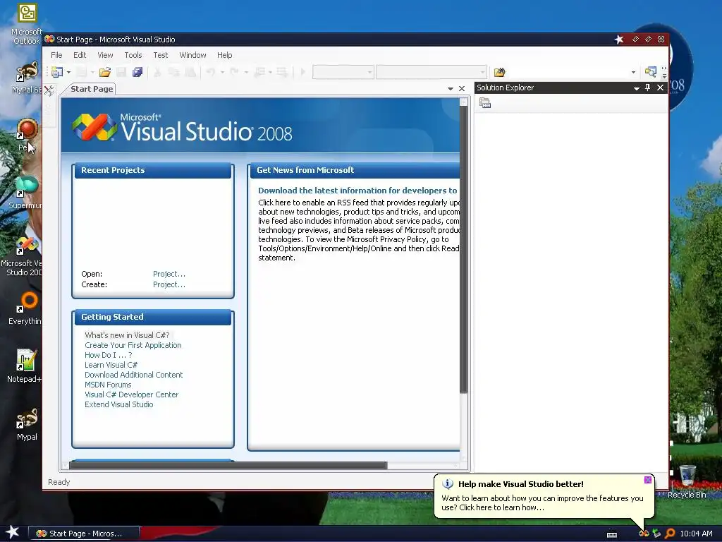Click the Find in Files toolbar icon
This screenshot has height=542, width=722.
click(500, 72)
